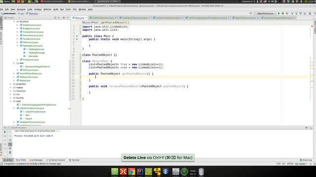This screenshot has height=177, width=316.
Task: Open Run panel settings gear icon
Action: point(307,128)
